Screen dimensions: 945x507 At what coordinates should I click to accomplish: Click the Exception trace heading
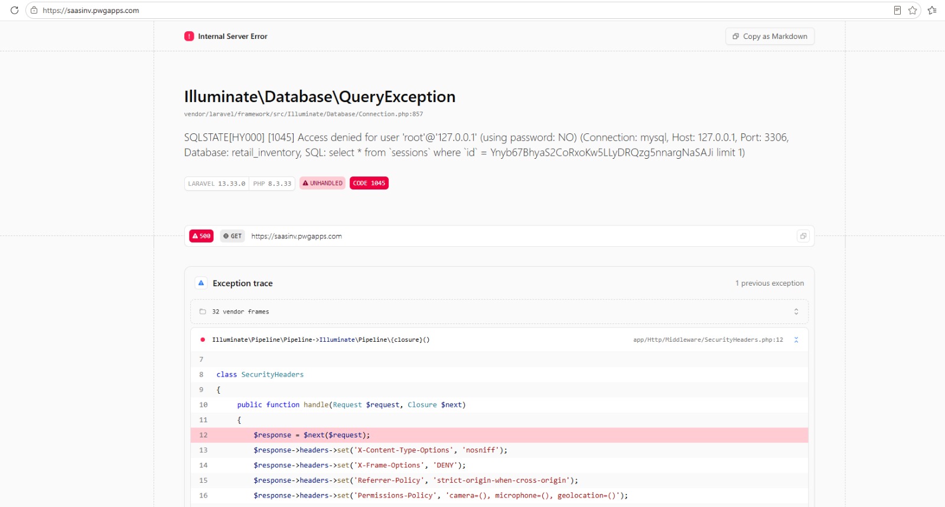[x=243, y=283]
